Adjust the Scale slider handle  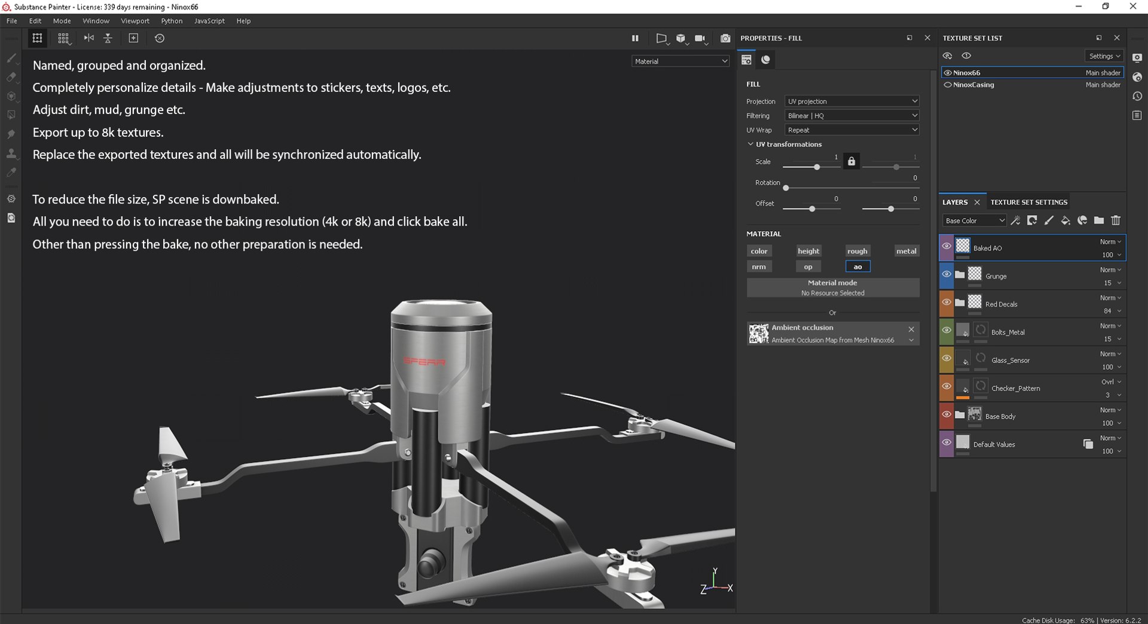click(817, 167)
